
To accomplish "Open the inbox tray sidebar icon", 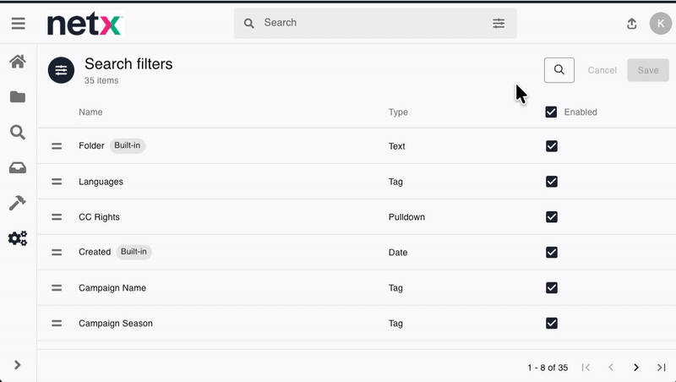I will (x=18, y=168).
